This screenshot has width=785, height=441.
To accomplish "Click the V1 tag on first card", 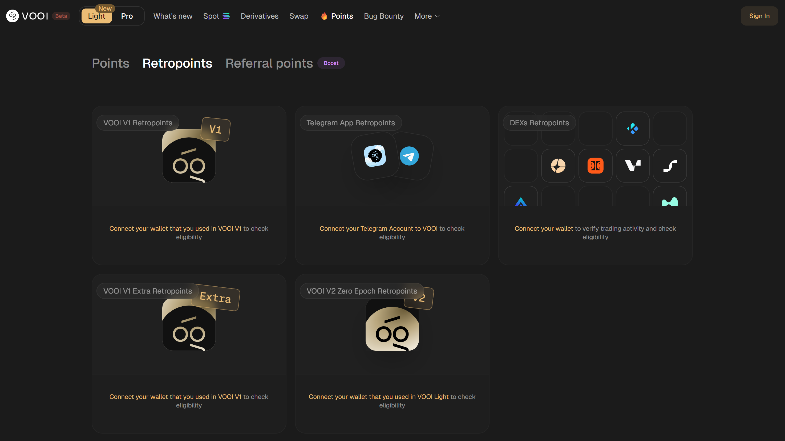I will [x=216, y=129].
